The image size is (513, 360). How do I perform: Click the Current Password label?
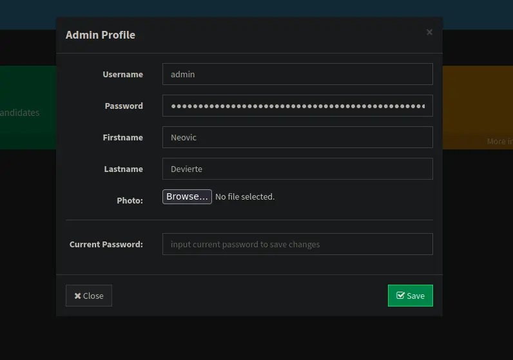tap(106, 244)
